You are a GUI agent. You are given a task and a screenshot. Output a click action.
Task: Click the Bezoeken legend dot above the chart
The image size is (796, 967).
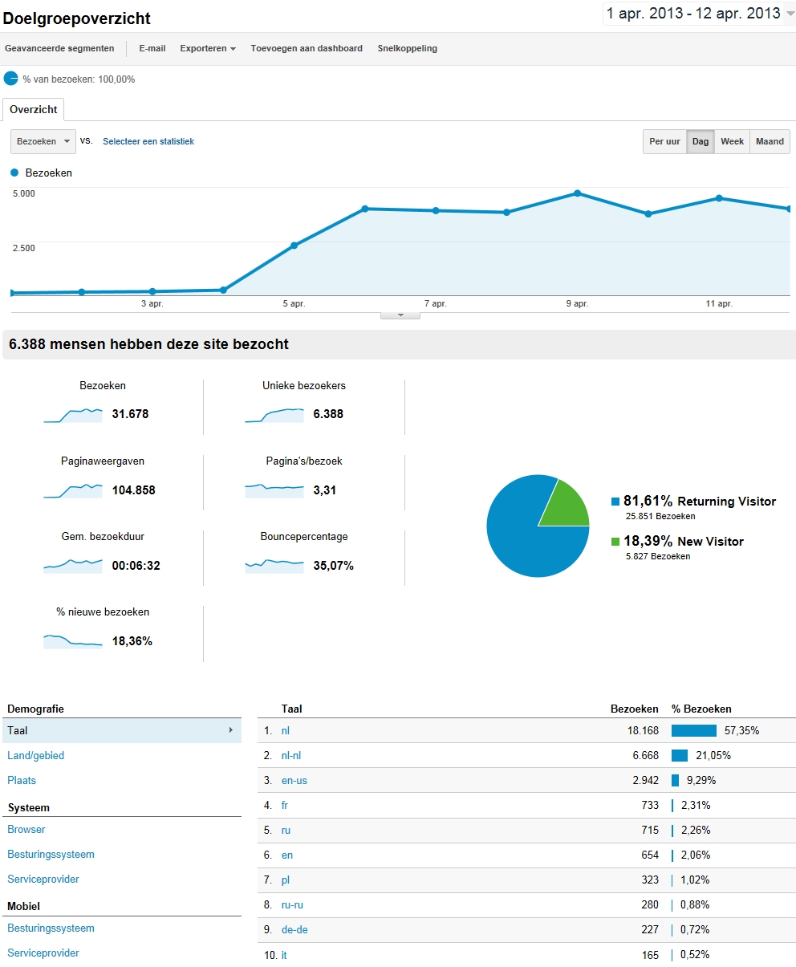click(14, 173)
